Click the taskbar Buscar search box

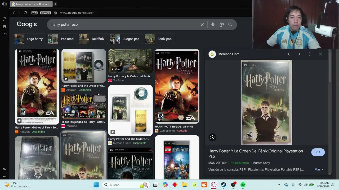coord(126,185)
